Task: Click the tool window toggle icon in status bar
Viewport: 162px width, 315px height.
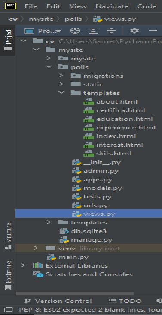Action: (x=8, y=309)
